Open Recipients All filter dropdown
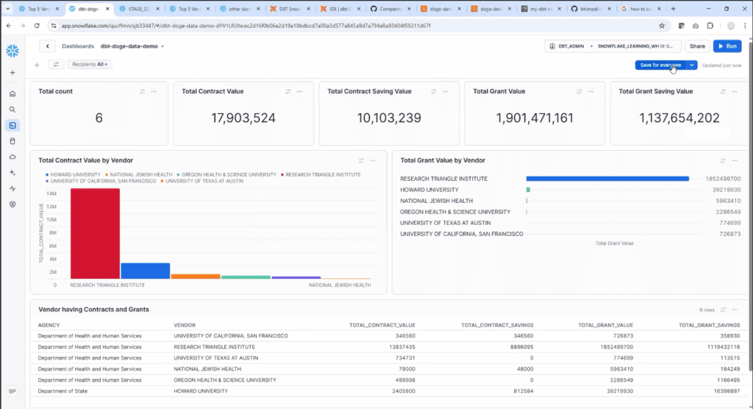 tap(90, 65)
